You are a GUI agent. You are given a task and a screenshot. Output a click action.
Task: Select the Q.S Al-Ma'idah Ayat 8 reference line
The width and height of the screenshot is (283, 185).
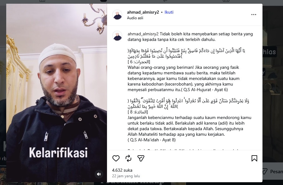click(152, 140)
